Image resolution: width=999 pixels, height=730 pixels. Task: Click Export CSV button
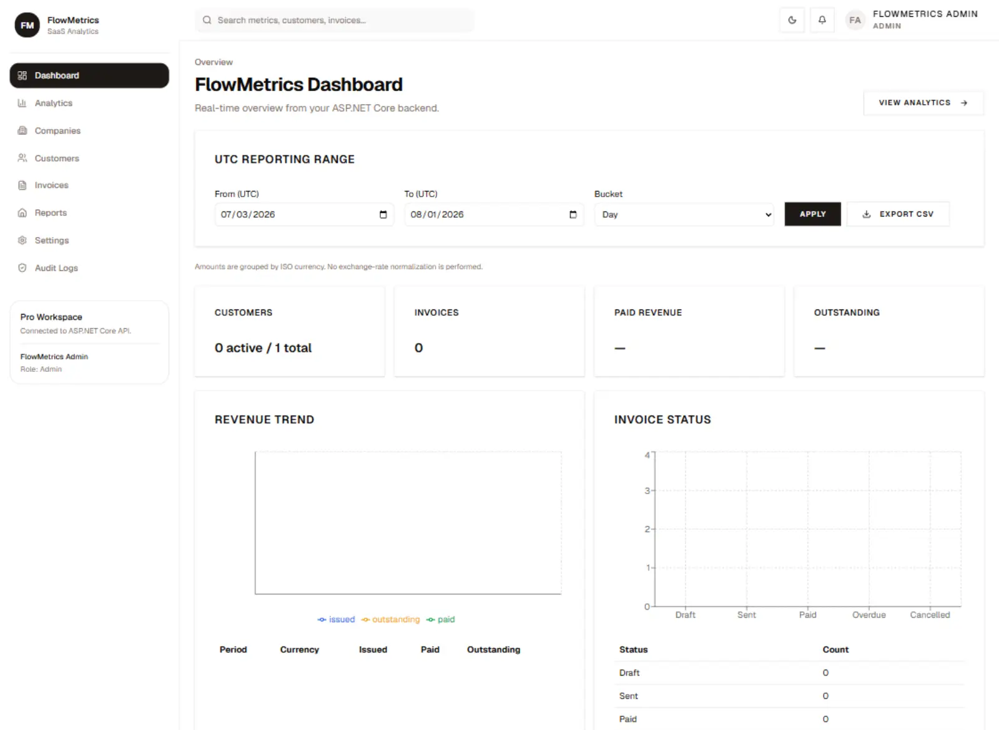coord(898,214)
